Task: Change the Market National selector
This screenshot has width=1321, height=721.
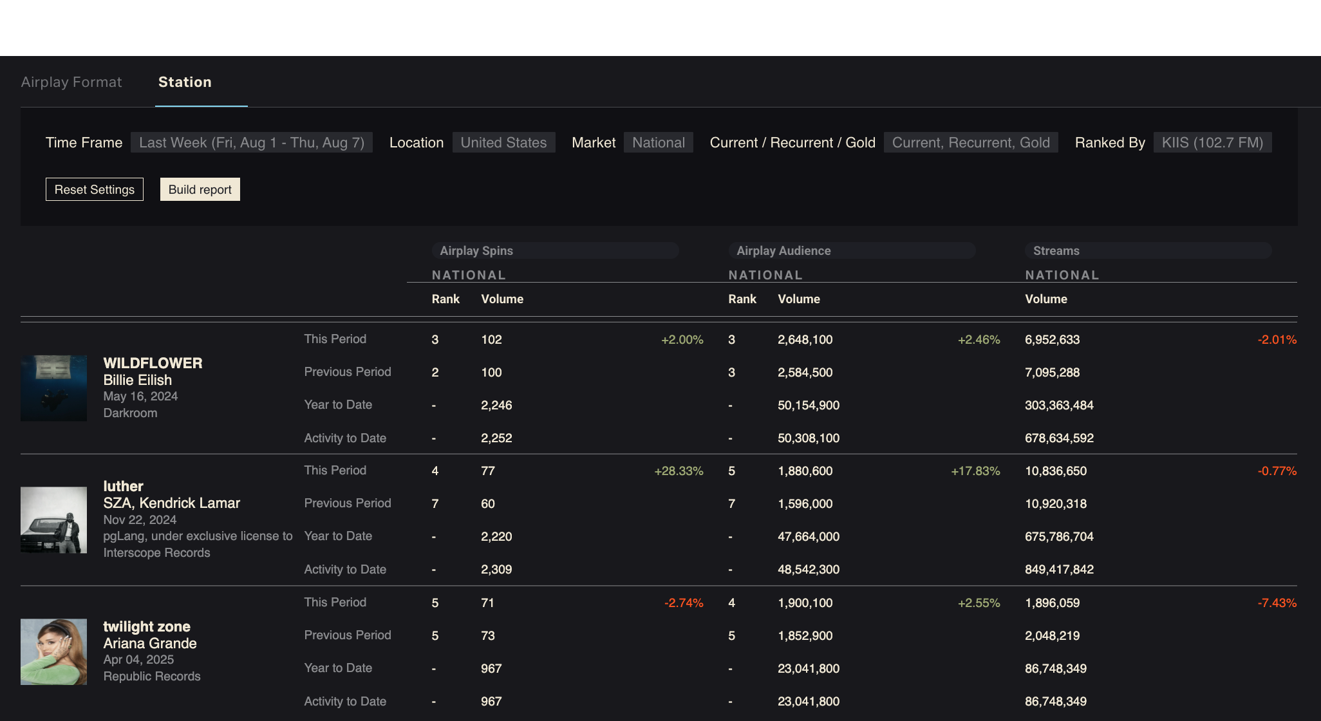Action: (658, 142)
